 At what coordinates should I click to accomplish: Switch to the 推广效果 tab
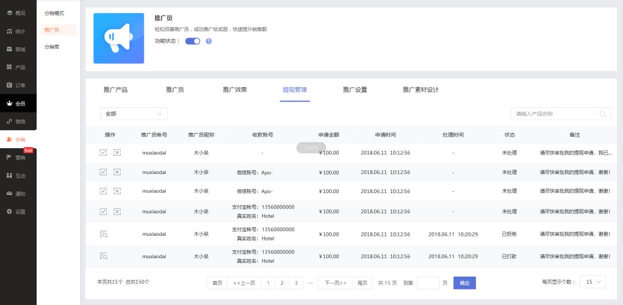click(x=235, y=90)
